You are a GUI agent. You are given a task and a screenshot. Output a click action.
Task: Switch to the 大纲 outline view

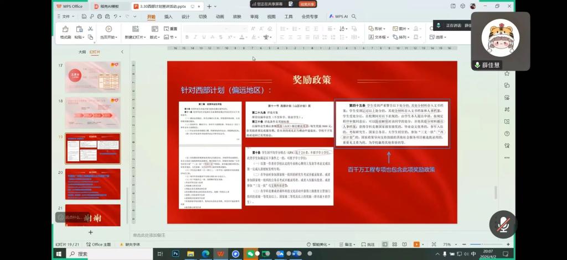[x=82, y=52]
